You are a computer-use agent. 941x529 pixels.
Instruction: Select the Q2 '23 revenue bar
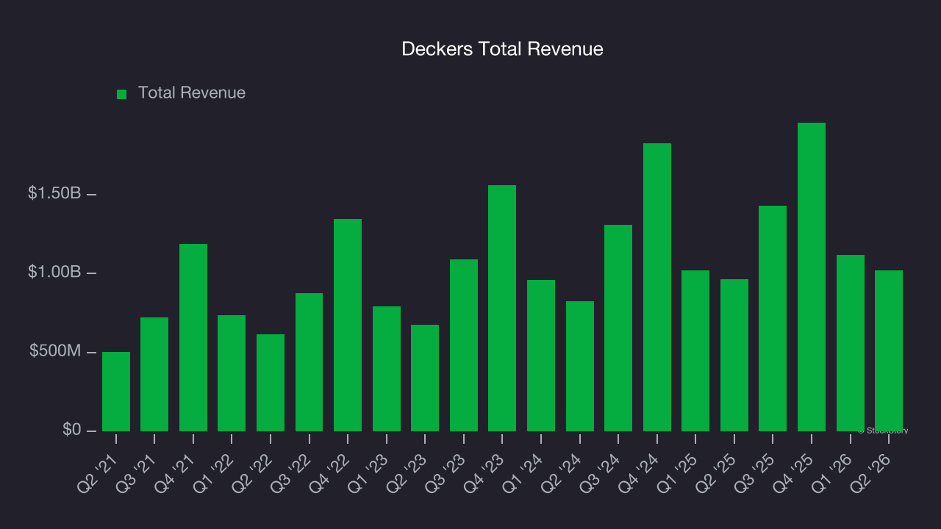[425, 378]
